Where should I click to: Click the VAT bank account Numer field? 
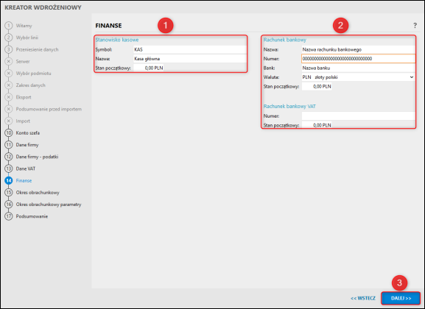coord(358,116)
